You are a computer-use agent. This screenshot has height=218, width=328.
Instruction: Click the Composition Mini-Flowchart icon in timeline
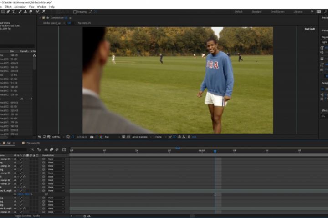pos(32,149)
